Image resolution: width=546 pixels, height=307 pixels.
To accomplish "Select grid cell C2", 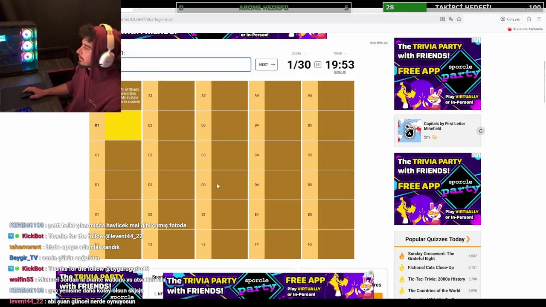I will [x=168, y=155].
